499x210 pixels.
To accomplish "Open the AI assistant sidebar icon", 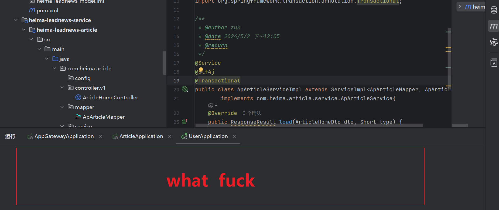I will (x=494, y=42).
